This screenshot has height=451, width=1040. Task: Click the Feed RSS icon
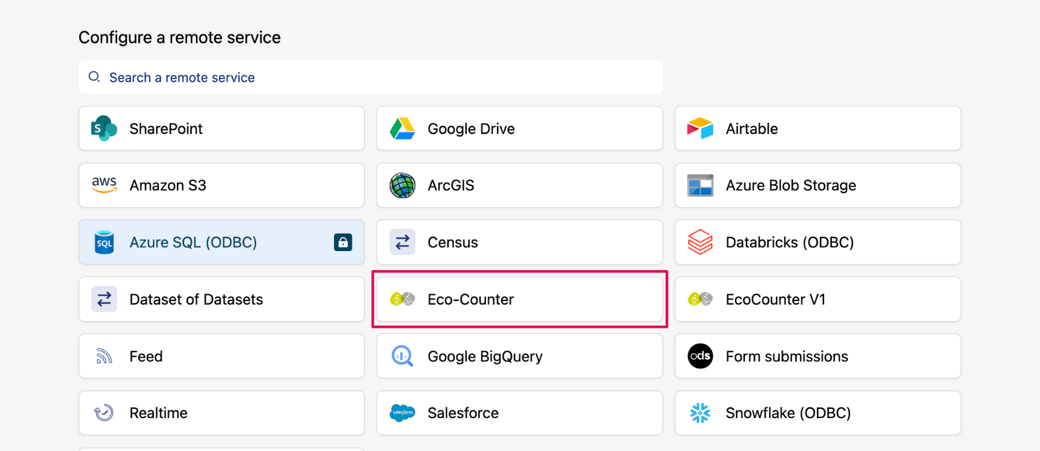pyautogui.click(x=104, y=356)
